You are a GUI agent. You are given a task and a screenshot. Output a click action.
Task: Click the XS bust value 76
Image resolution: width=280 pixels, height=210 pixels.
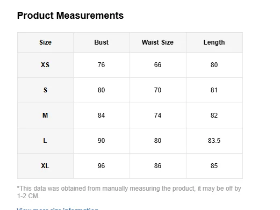click(x=102, y=65)
